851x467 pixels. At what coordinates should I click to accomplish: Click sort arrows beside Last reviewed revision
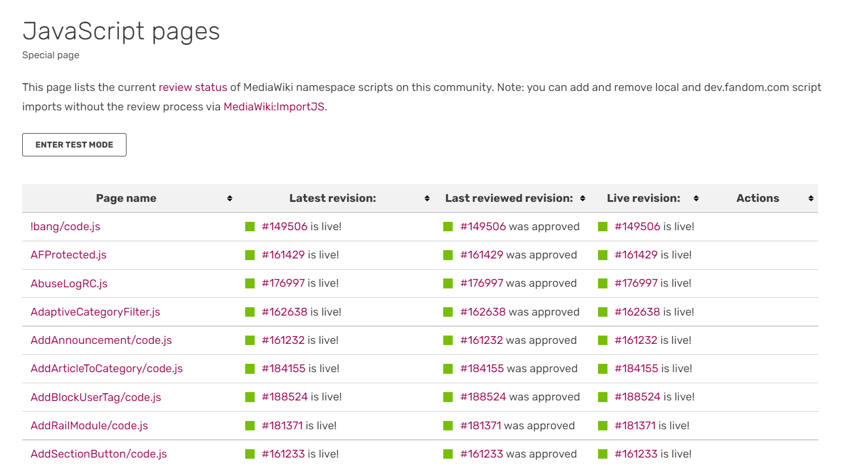pos(582,199)
